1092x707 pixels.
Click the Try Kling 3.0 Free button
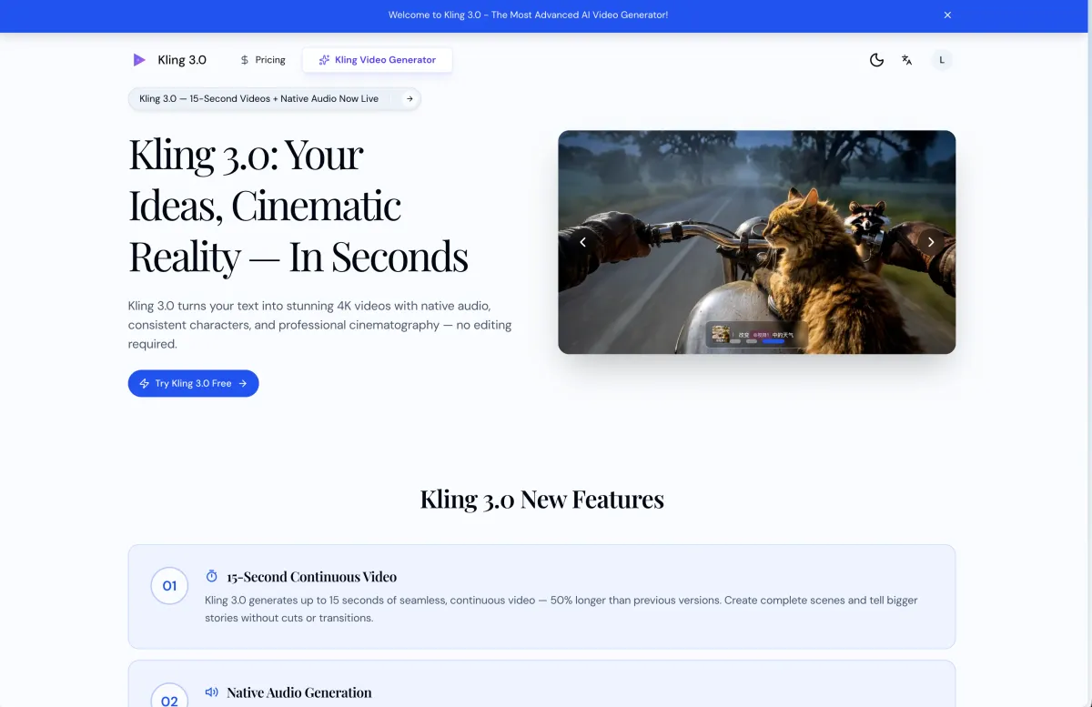click(193, 383)
